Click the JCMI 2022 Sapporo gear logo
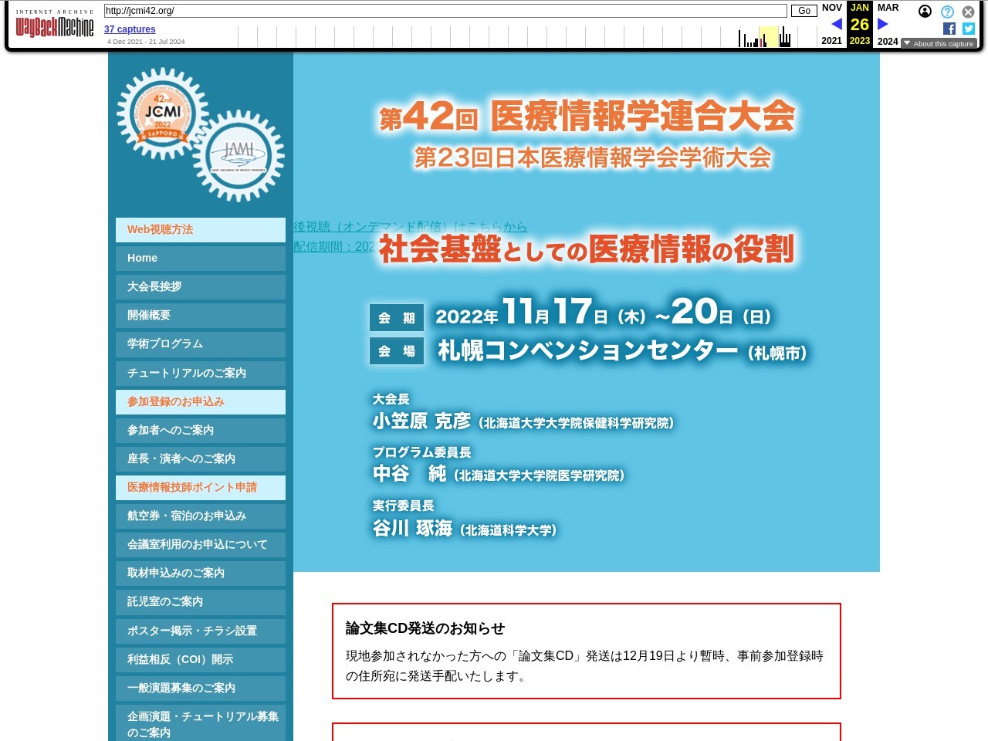The width and height of the screenshot is (988, 741). pos(162,114)
